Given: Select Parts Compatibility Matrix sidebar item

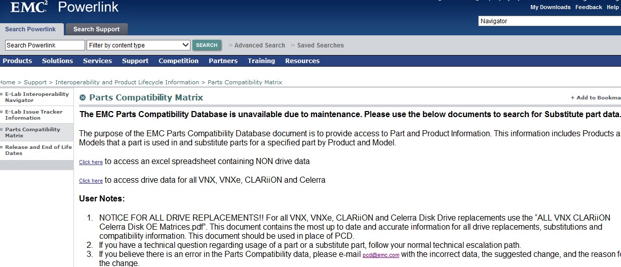Looking at the screenshot, I should 37,133.
